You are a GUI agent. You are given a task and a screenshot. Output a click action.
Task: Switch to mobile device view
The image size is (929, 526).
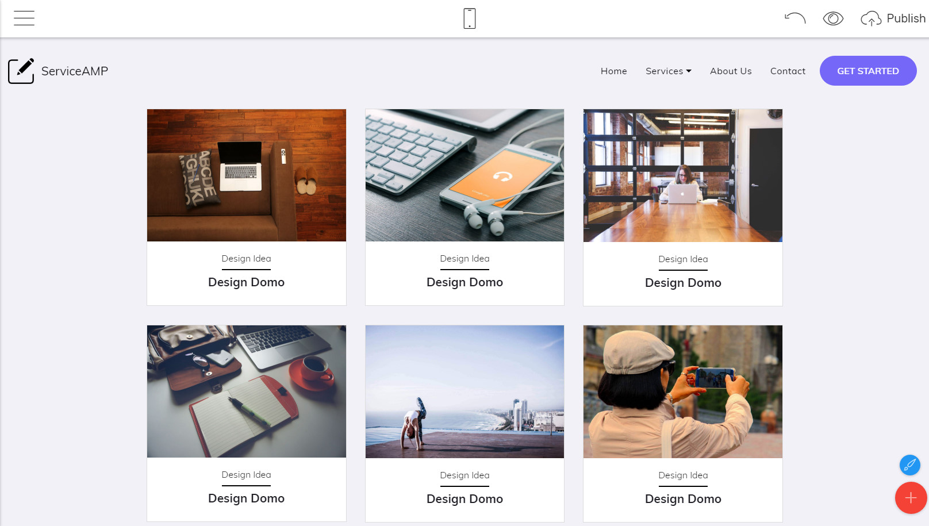(470, 18)
